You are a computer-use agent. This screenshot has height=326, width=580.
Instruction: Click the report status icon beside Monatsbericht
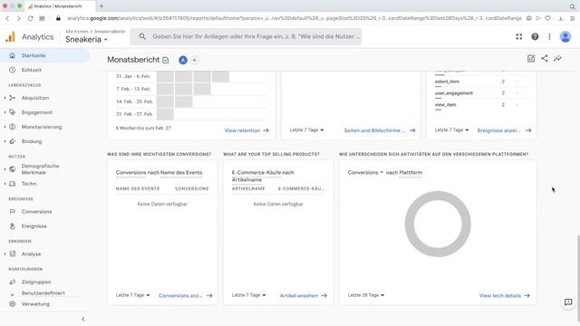coord(166,60)
